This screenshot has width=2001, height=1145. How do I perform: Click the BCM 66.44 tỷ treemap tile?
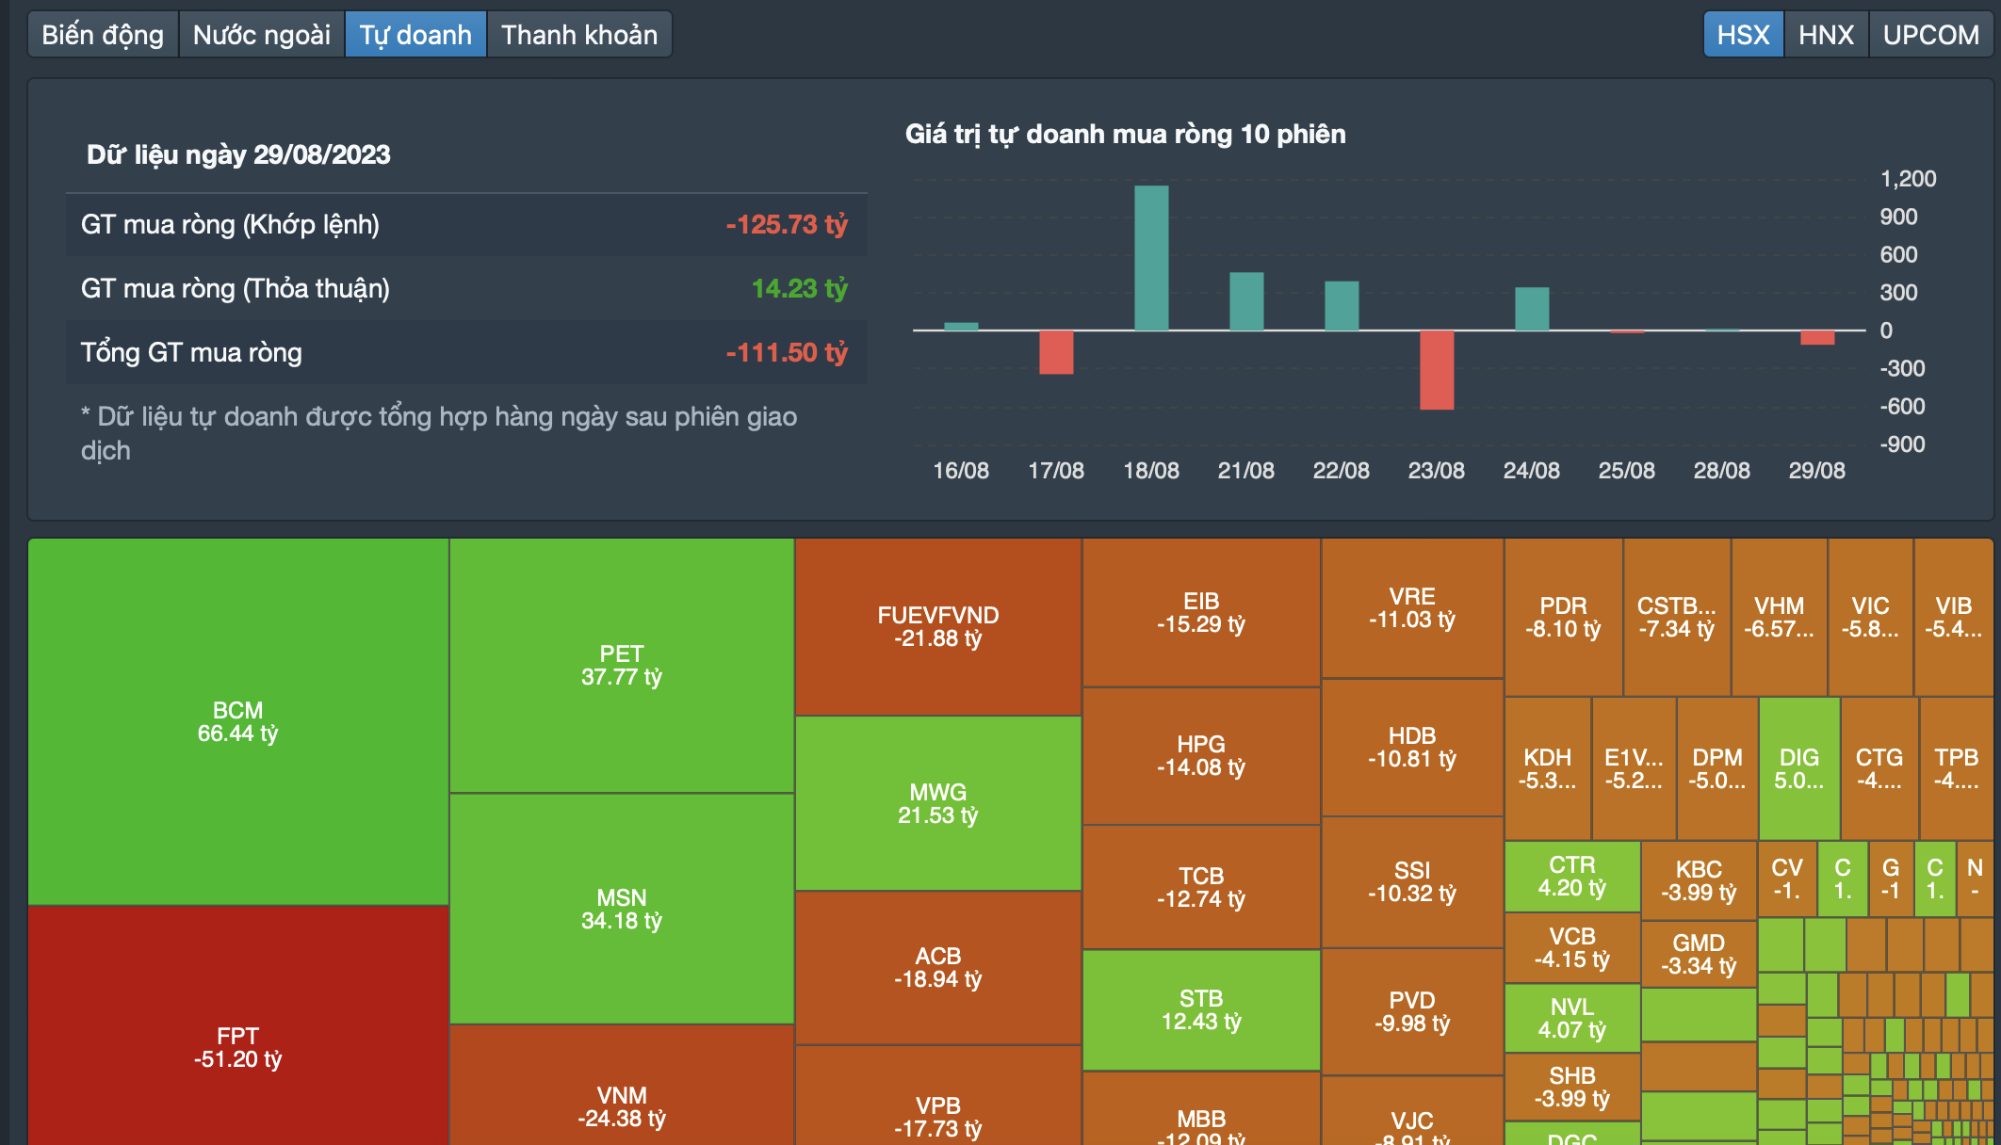point(238,721)
